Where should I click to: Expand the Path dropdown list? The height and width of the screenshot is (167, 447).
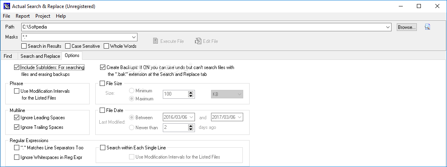click(388, 27)
